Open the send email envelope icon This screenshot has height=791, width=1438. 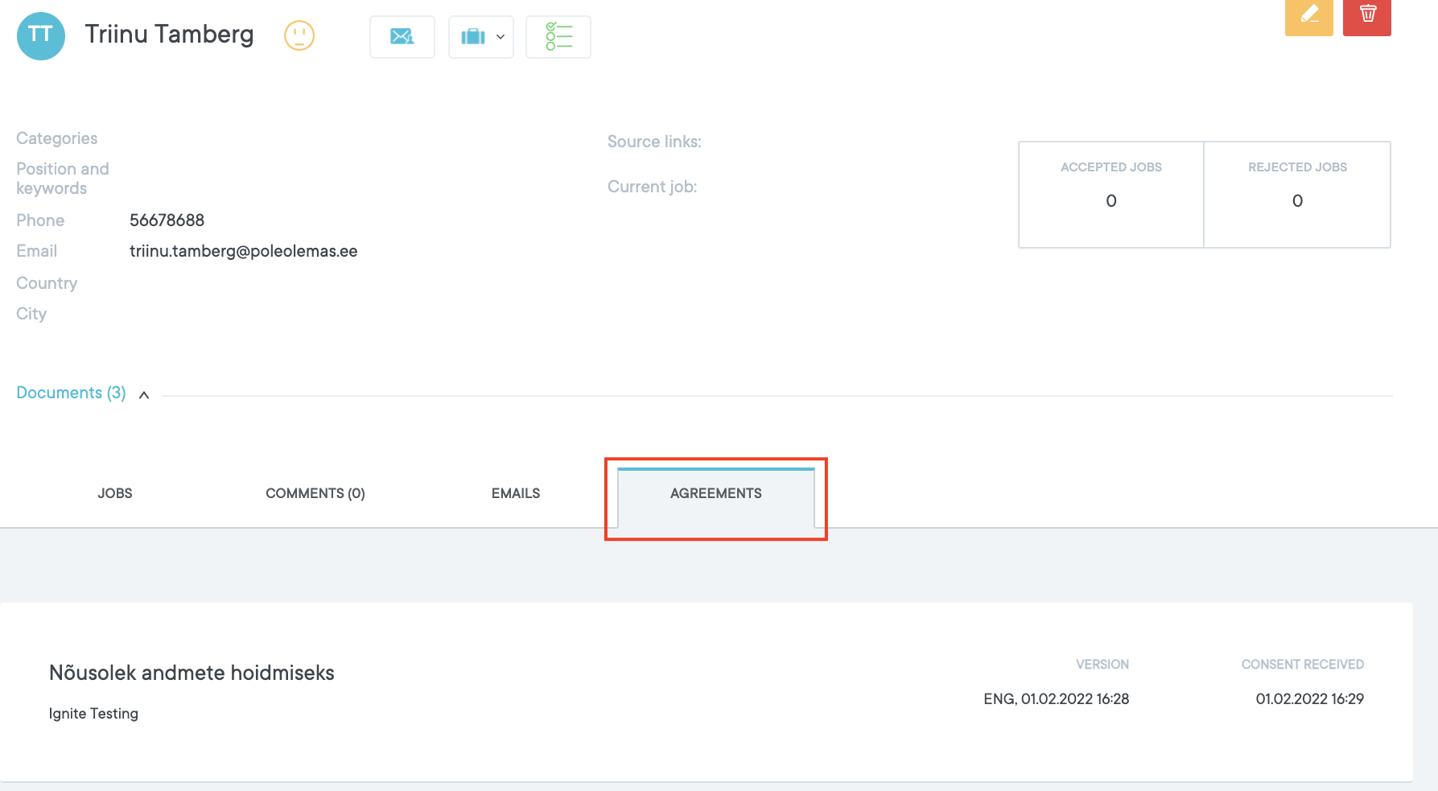coord(402,37)
